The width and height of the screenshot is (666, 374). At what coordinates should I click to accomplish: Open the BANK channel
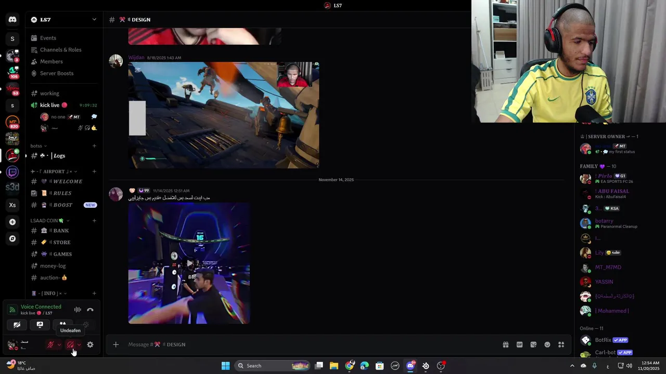(64, 231)
